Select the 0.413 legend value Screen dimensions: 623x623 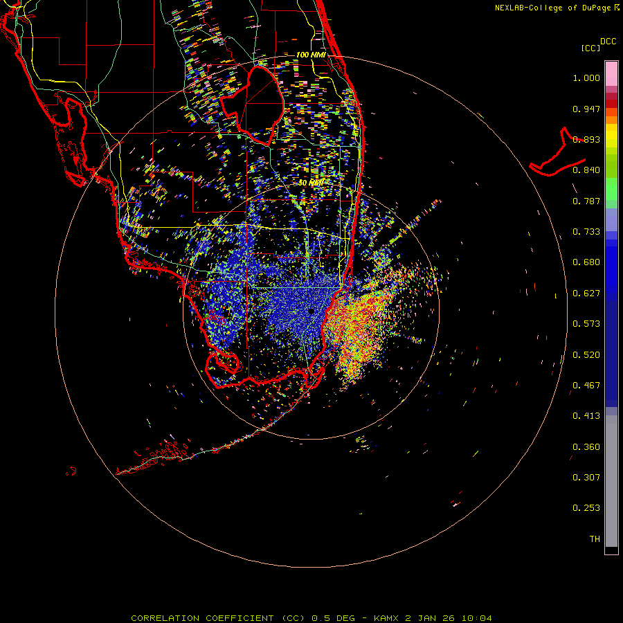point(586,416)
